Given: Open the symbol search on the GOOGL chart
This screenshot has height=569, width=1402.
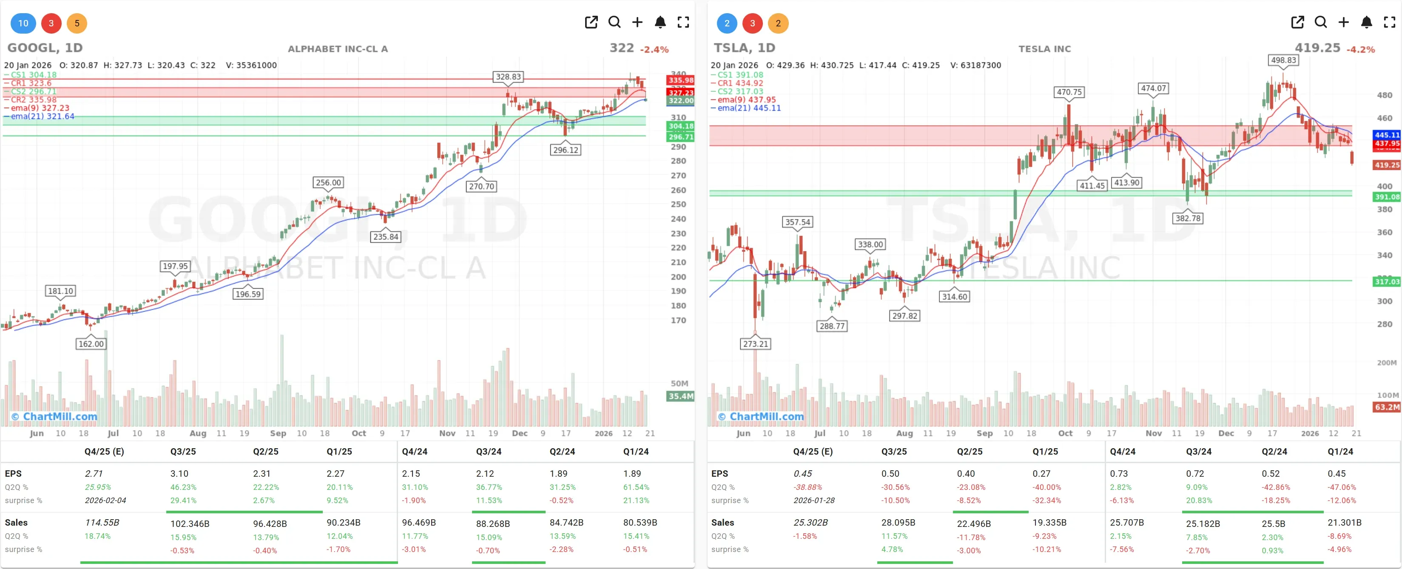Looking at the screenshot, I should pos(614,23).
